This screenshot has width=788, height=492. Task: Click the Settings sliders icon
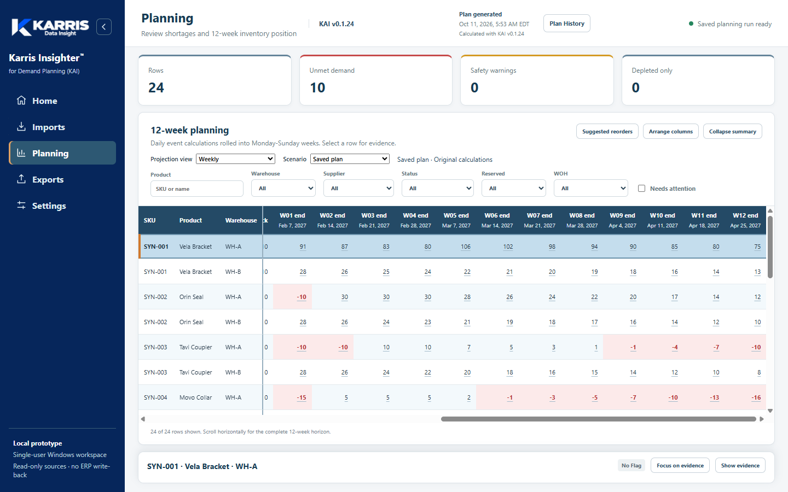pos(21,206)
